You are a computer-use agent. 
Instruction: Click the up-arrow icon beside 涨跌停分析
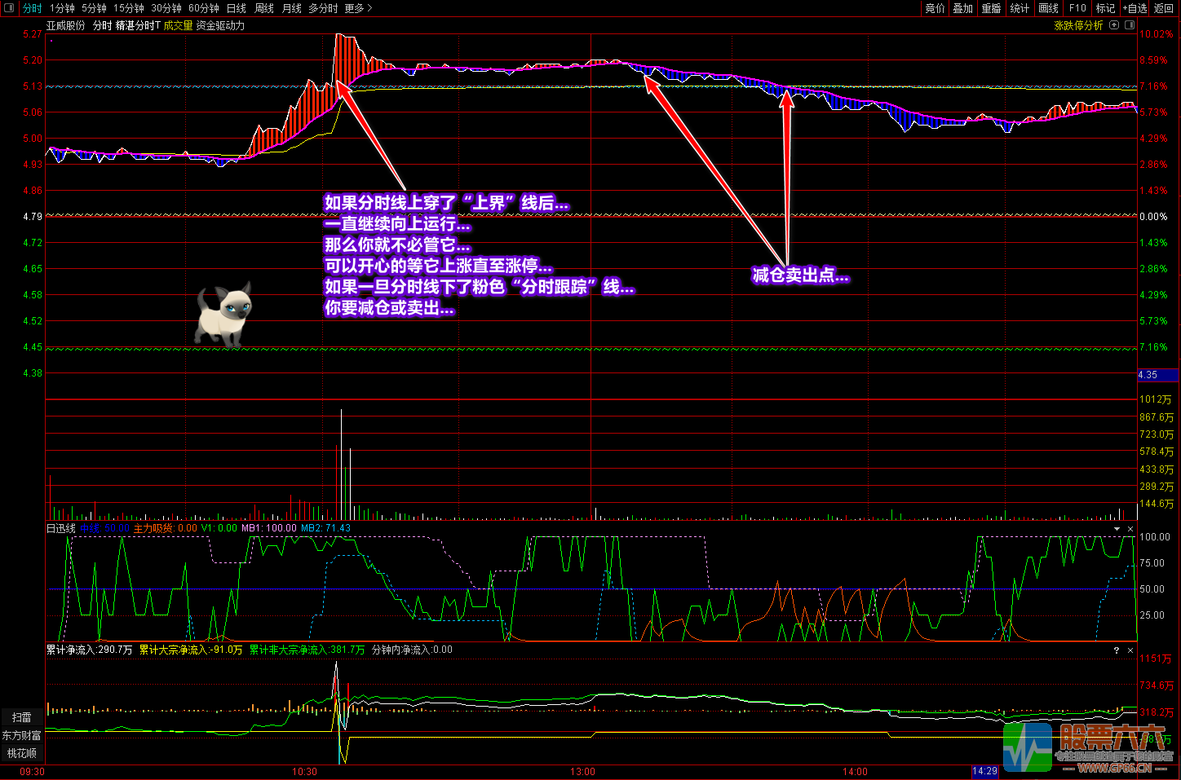point(1114,25)
